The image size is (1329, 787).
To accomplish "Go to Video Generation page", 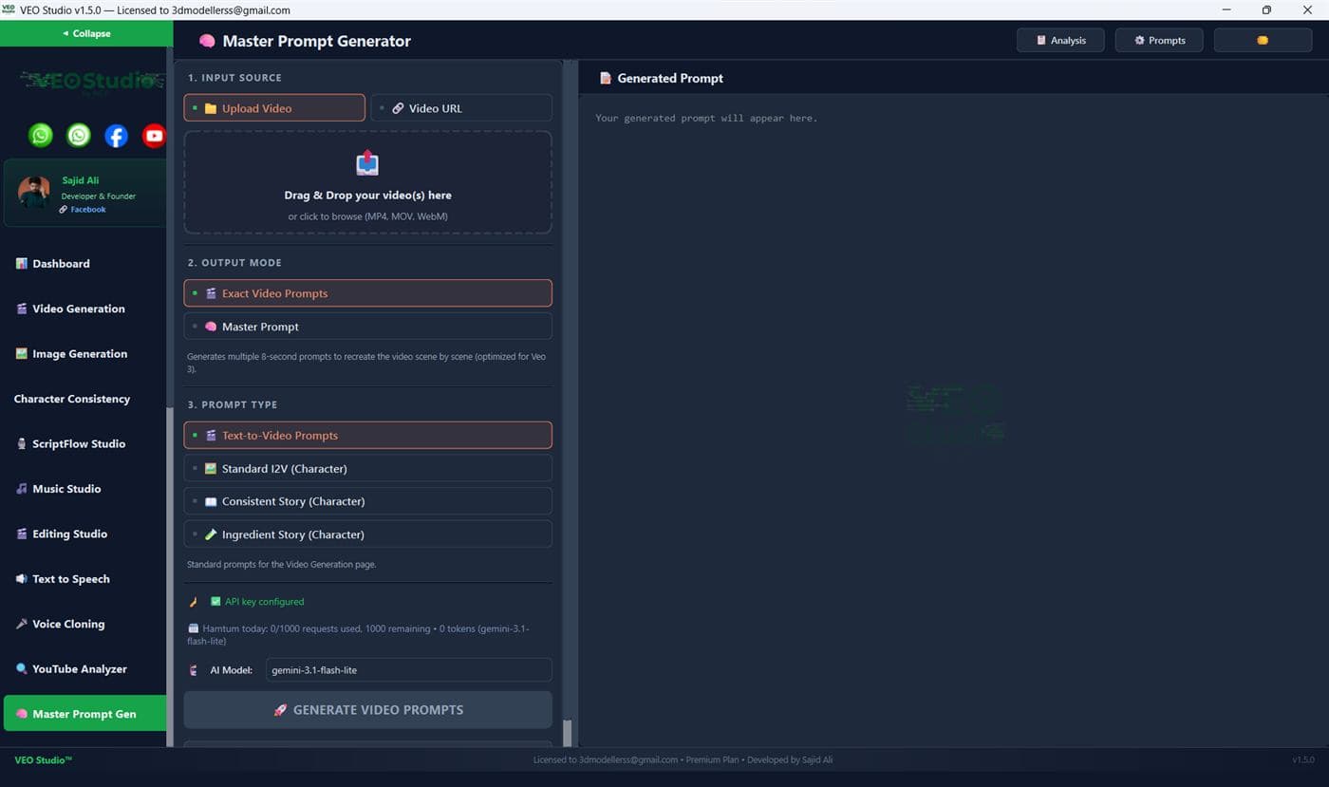I will coord(84,309).
